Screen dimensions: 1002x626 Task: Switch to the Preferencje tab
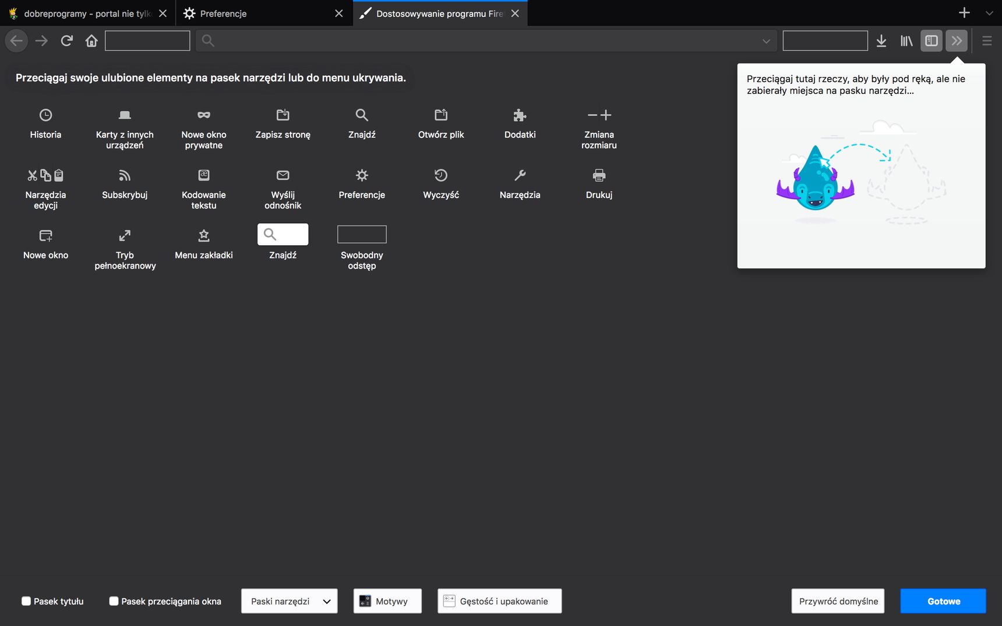tap(264, 13)
